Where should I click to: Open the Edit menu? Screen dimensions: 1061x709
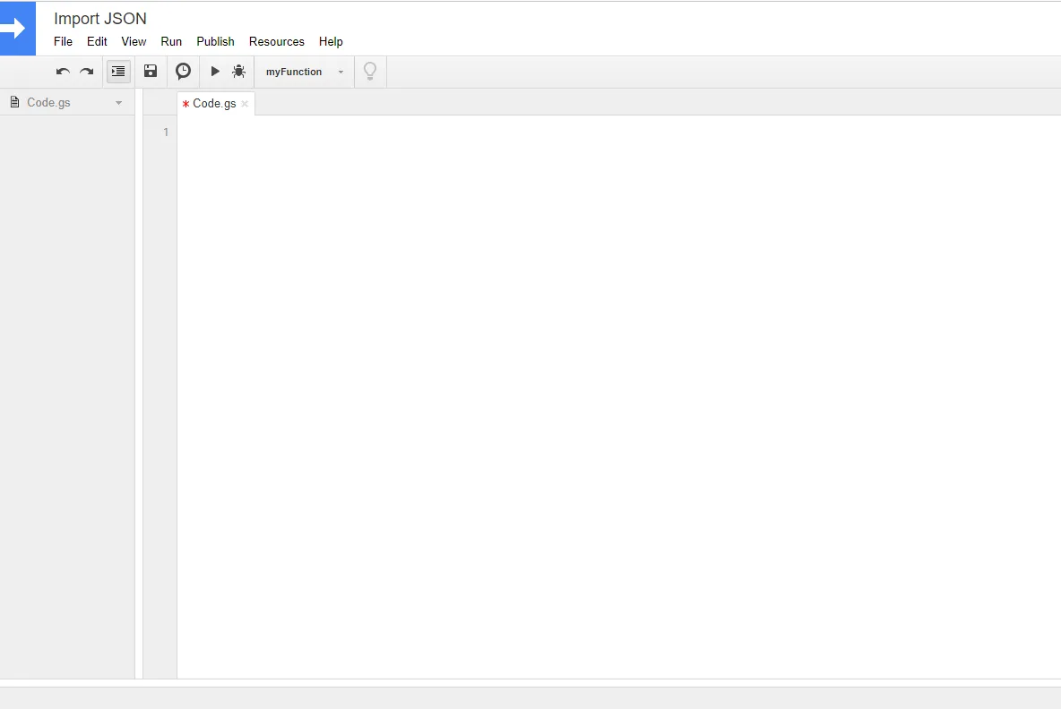[97, 41]
